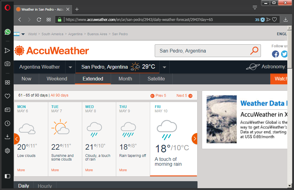Open Speed Dial from the sidebar grid icon
The height and width of the screenshot is (190, 294).
click(7, 82)
